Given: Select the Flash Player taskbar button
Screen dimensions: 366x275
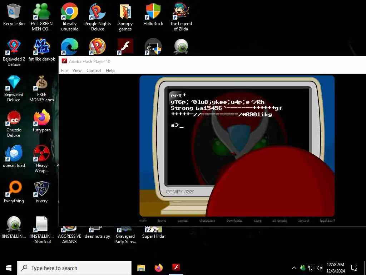Looking at the screenshot, I should pyautogui.click(x=176, y=267).
